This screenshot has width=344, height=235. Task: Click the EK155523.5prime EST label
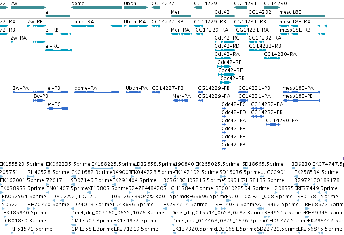[21, 164]
